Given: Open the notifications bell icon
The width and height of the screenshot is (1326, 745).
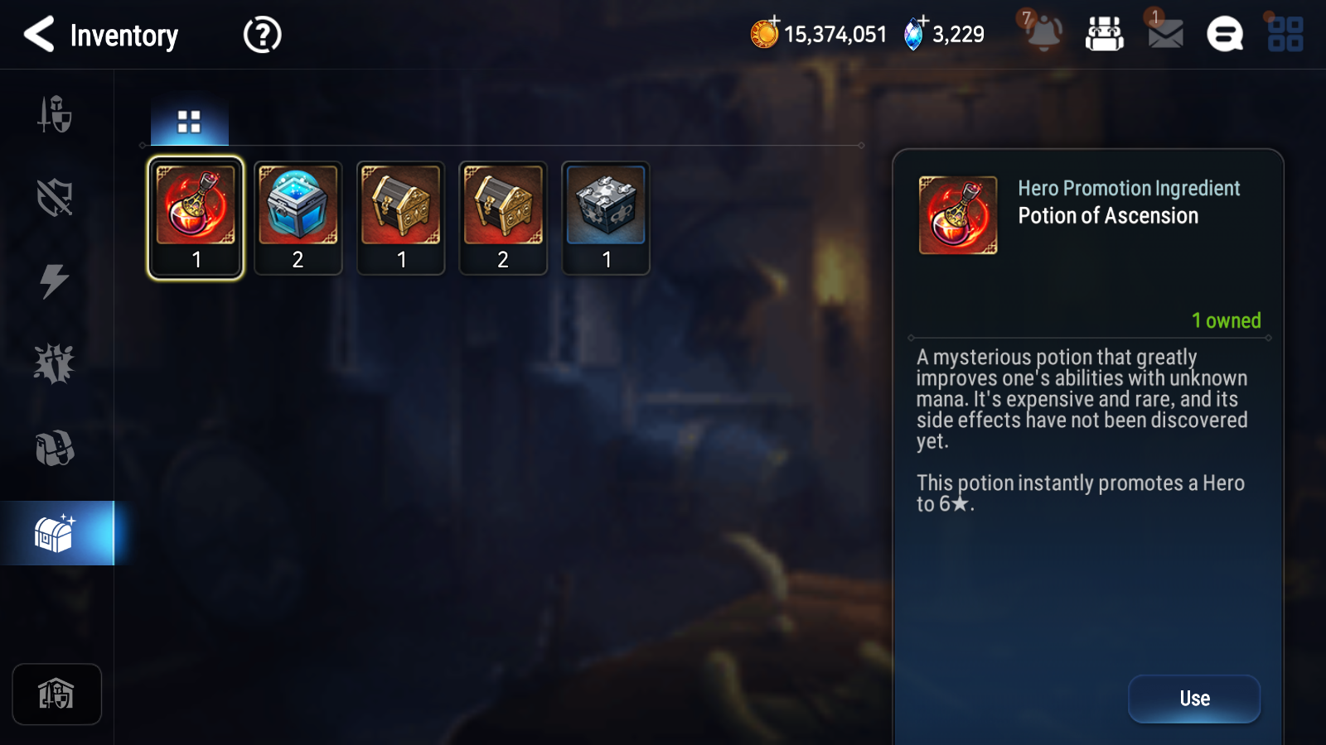Looking at the screenshot, I should [1042, 32].
